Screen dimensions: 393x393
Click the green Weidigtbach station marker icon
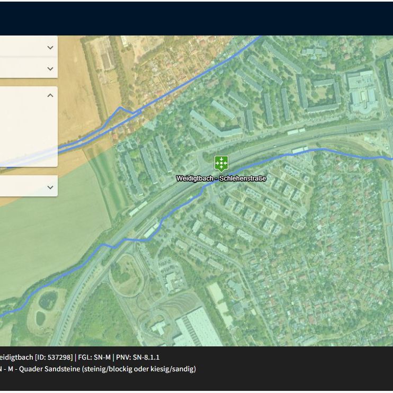pyautogui.click(x=221, y=163)
